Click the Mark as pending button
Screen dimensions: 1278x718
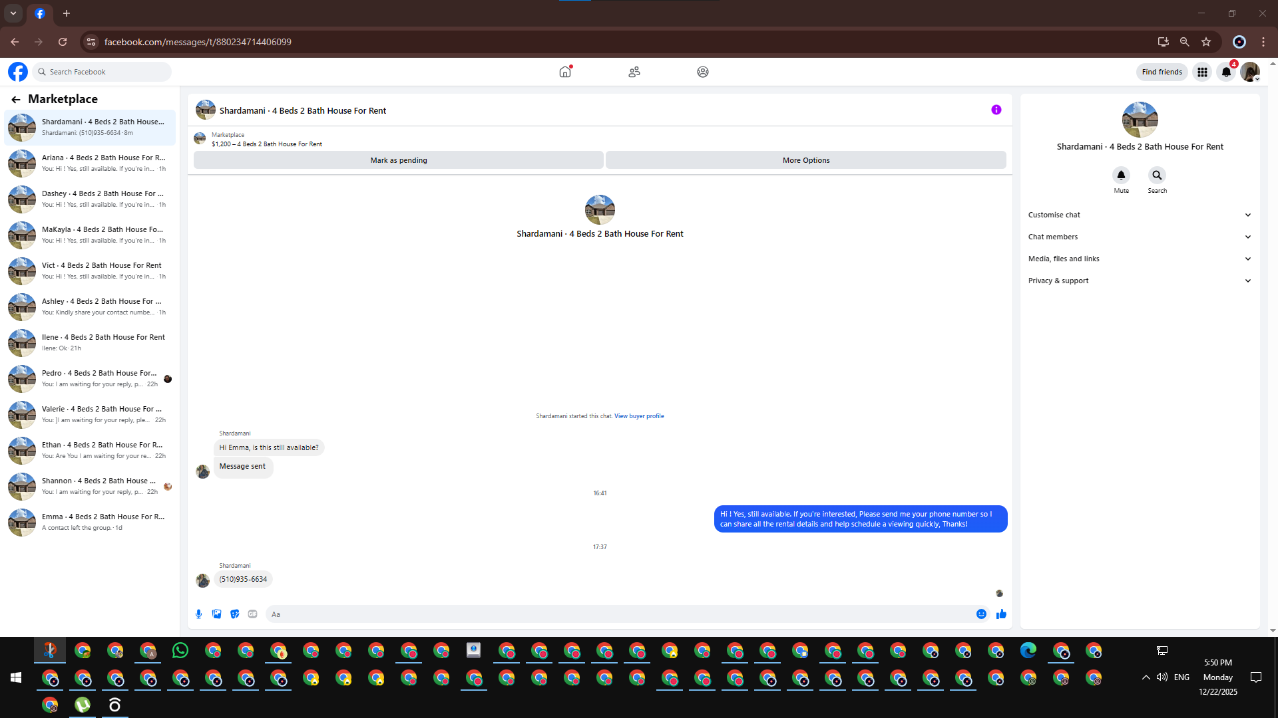[x=398, y=160]
